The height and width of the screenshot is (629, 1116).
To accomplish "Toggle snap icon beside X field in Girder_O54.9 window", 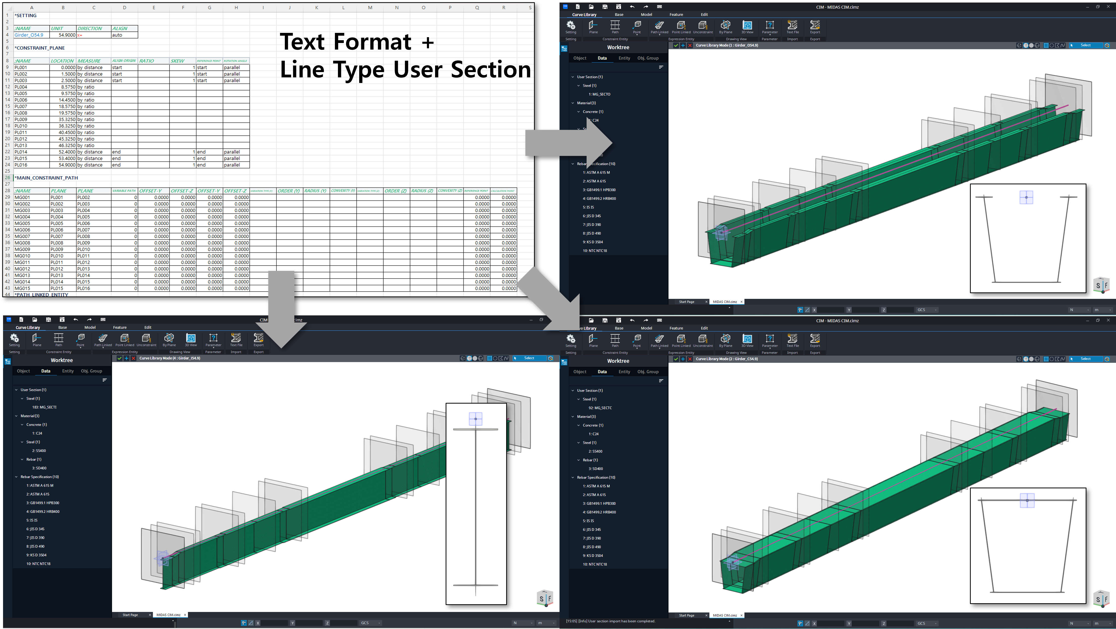I will (x=800, y=310).
